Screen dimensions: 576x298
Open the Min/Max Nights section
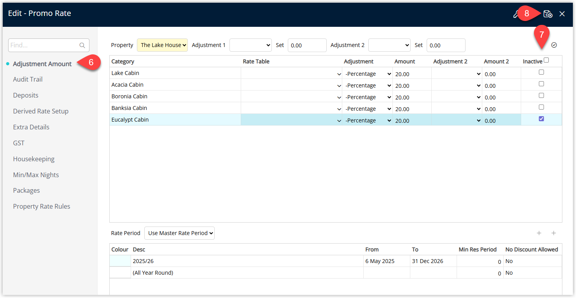pos(36,175)
